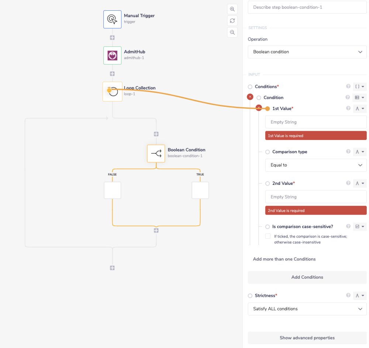Screen dimensions: 369x348
Task: Zoom out on the workflow canvas
Action: [x=232, y=32]
